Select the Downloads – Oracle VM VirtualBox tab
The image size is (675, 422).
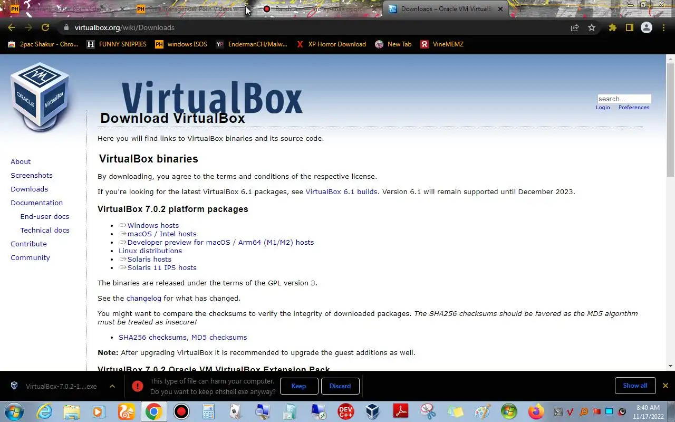point(446,9)
